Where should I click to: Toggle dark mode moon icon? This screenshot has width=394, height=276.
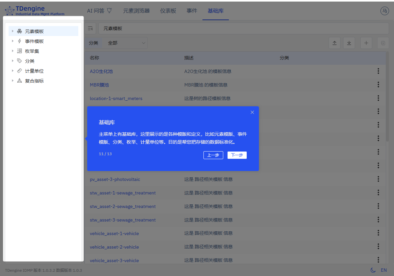coord(373,270)
